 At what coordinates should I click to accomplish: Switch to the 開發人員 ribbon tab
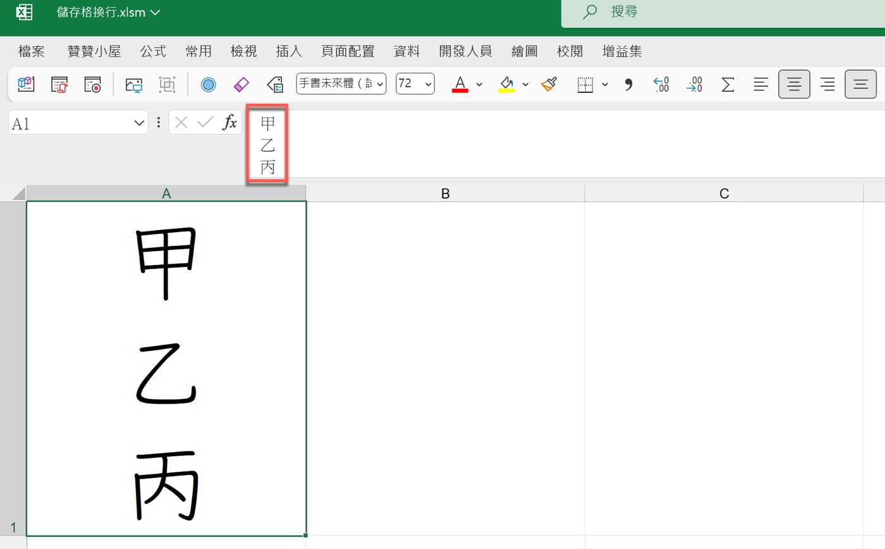click(x=465, y=51)
